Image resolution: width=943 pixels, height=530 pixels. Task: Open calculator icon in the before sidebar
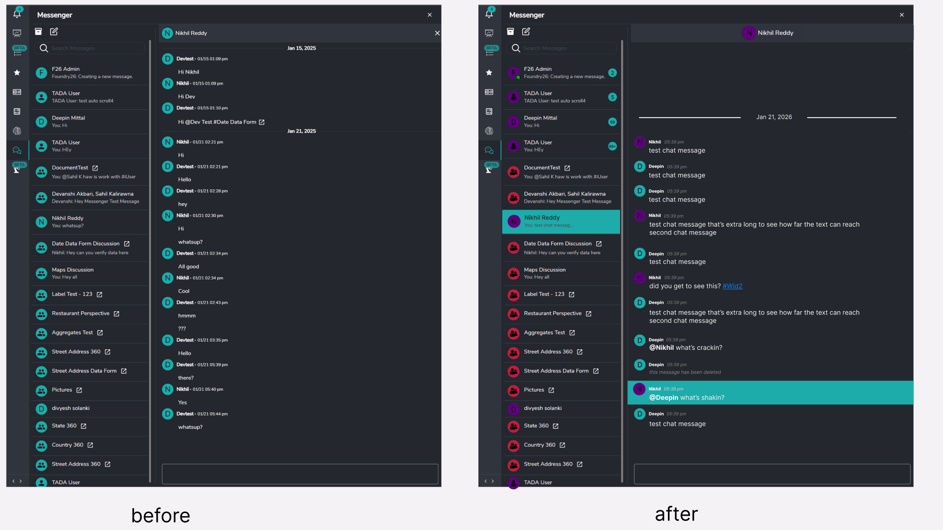[17, 111]
